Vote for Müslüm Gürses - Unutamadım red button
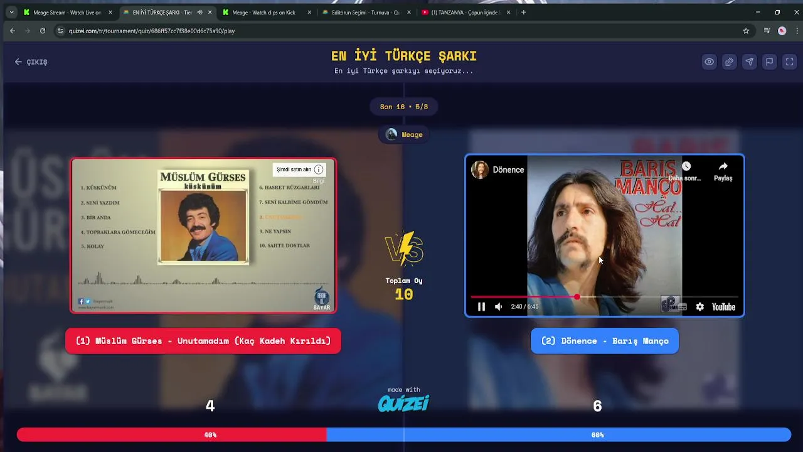 tap(203, 341)
